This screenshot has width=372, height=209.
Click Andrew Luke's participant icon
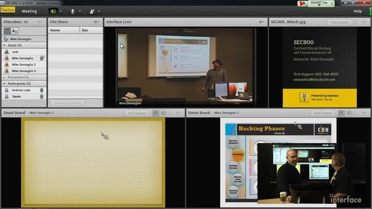point(6,90)
